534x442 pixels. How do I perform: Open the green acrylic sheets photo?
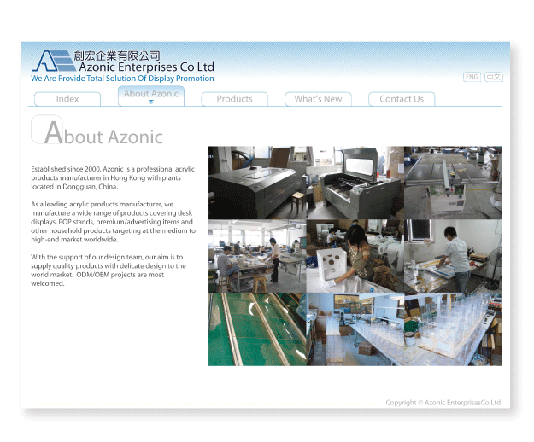pyautogui.click(x=257, y=329)
